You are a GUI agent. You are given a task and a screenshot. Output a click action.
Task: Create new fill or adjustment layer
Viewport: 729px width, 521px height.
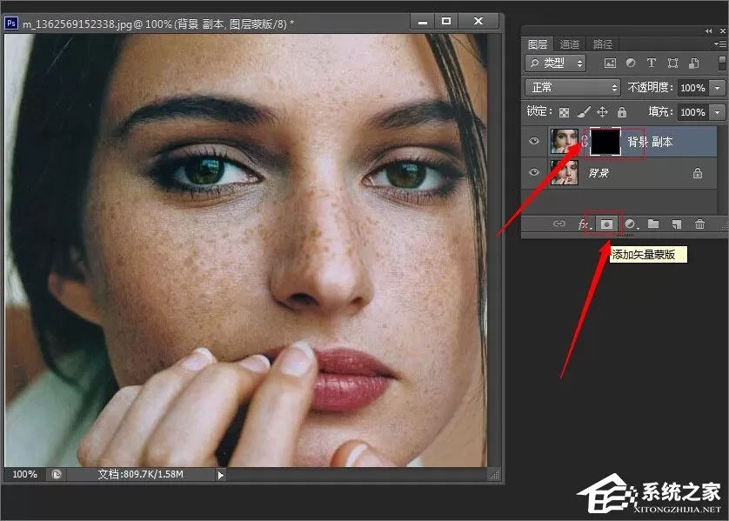click(x=632, y=224)
